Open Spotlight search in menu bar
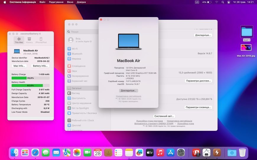The height and width of the screenshot is (160, 257). pyautogui.click(x=223, y=2)
